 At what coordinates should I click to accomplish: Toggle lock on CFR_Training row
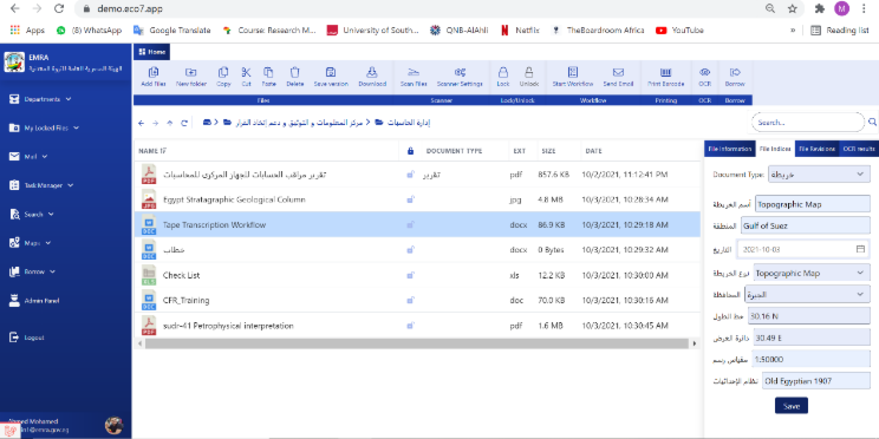pos(410,300)
